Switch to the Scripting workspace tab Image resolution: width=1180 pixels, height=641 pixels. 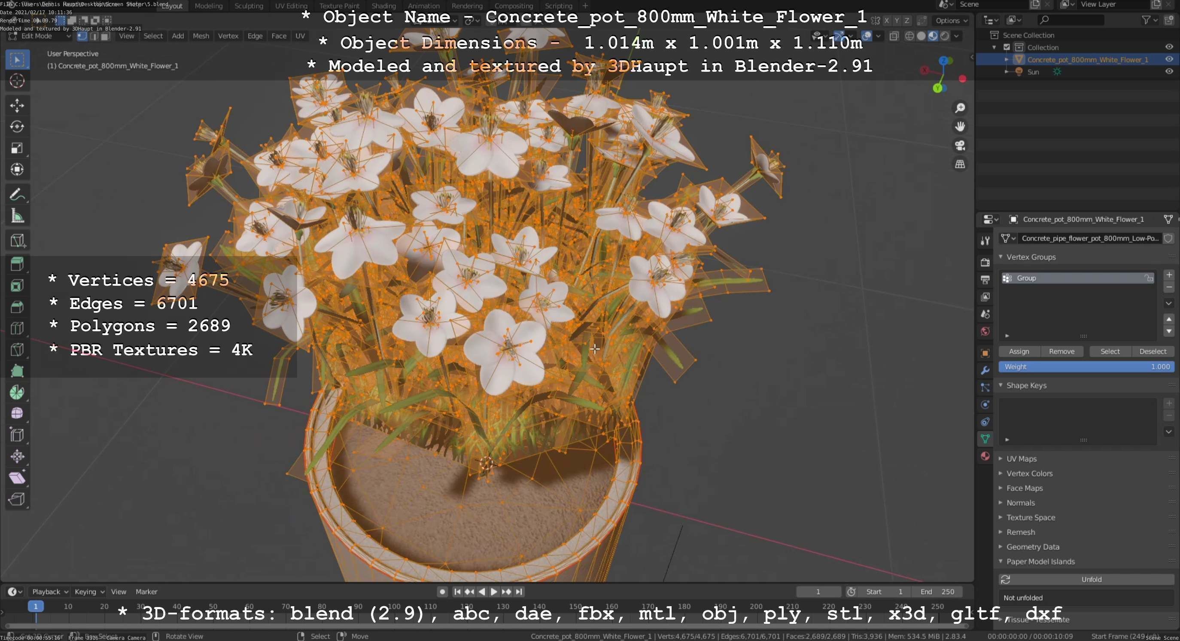[x=558, y=6]
